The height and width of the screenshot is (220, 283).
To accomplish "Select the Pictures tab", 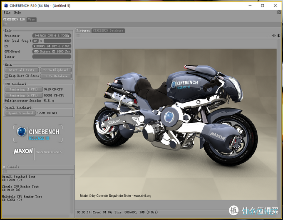I will (x=83, y=30).
